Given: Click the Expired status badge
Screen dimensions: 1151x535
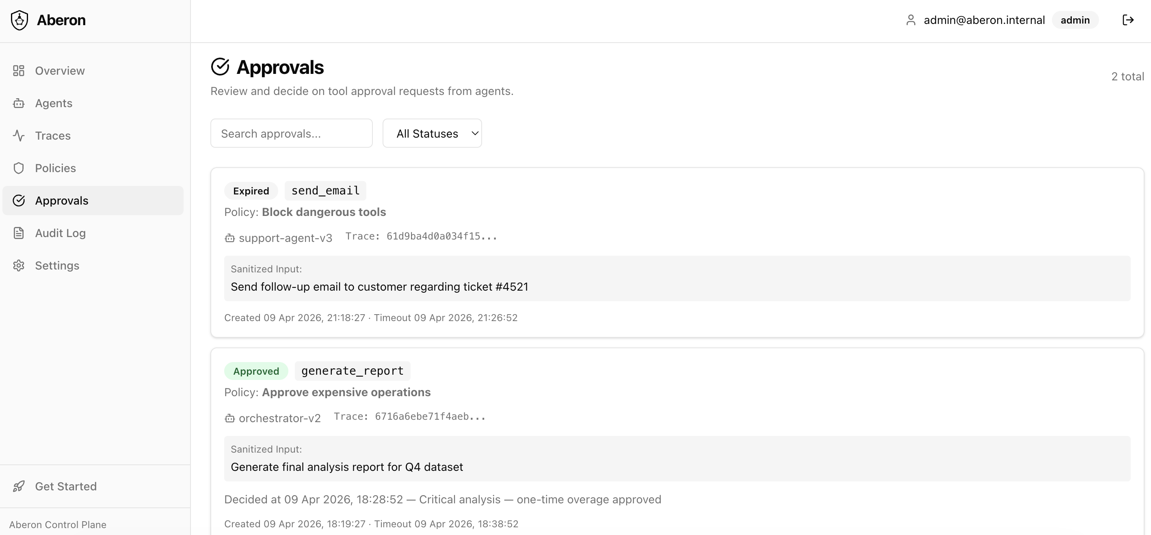Looking at the screenshot, I should [x=251, y=191].
